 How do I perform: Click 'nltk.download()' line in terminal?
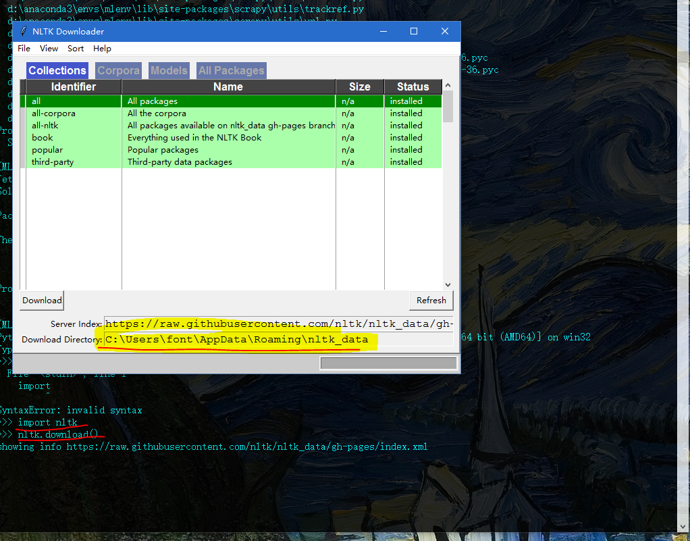(x=58, y=434)
